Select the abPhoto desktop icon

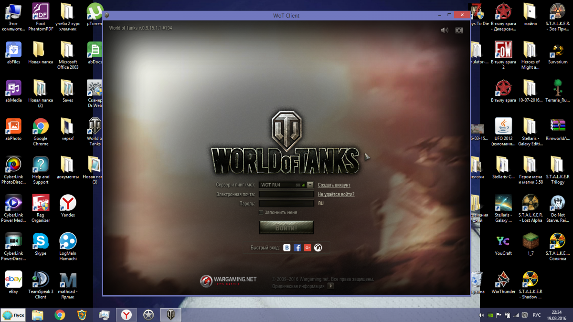13,129
